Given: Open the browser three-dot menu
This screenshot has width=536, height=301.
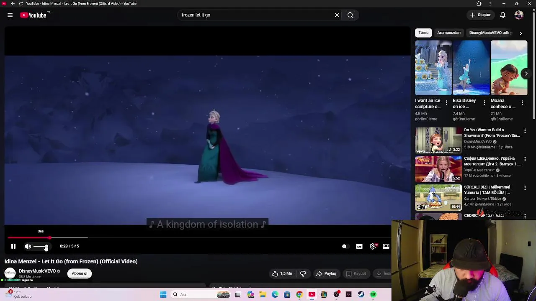Looking at the screenshot, I should [x=490, y=3].
